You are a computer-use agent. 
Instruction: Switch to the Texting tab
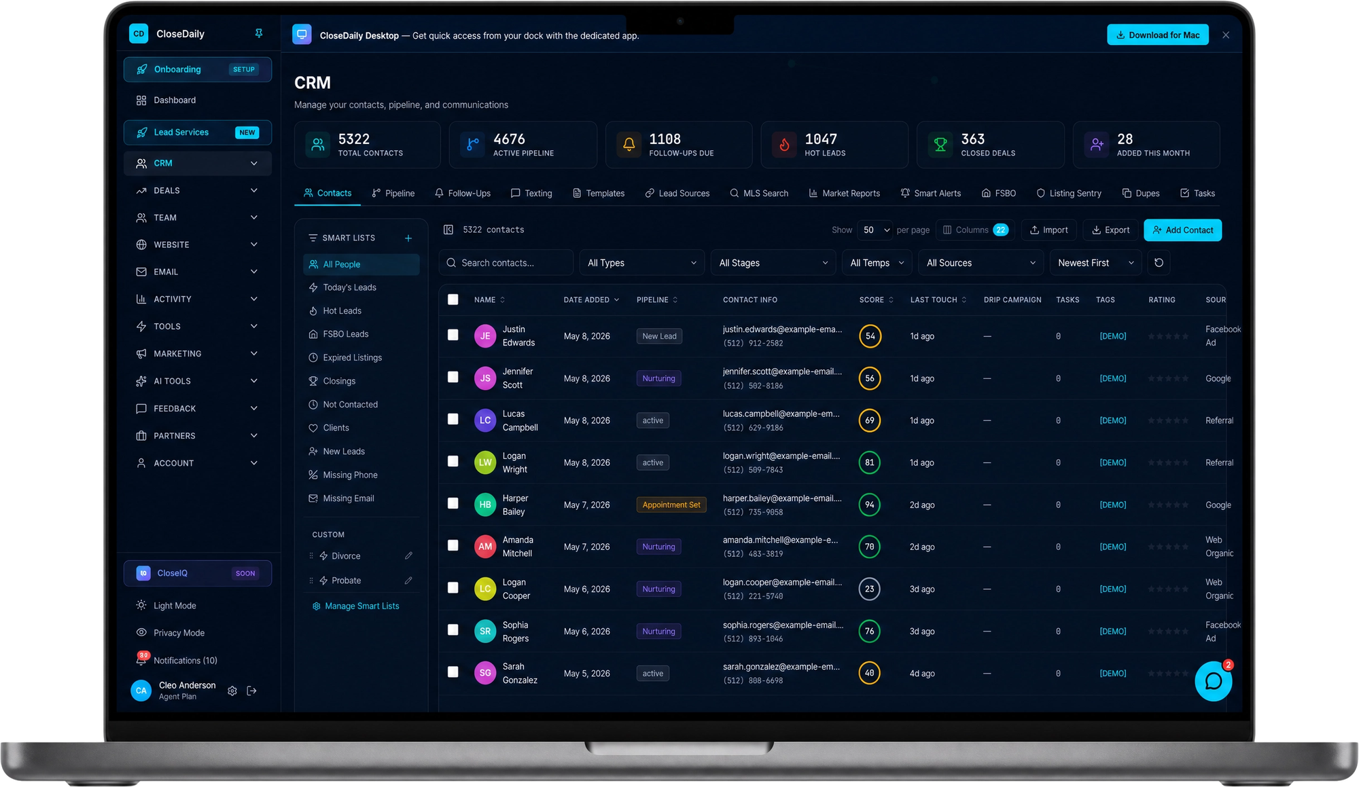[531, 193]
